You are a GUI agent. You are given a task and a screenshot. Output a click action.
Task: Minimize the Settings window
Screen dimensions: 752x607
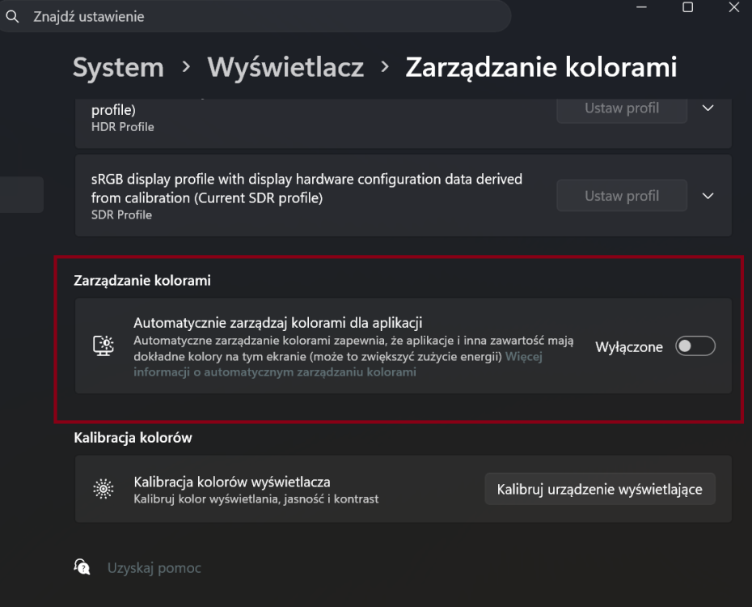[x=642, y=7]
